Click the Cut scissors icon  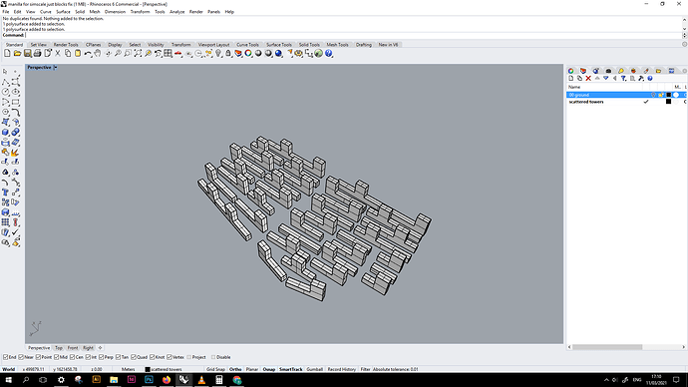58,53
